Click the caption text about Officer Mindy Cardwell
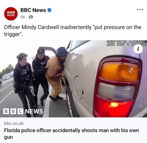Viewport: 147px width, 143px height. 73,31
